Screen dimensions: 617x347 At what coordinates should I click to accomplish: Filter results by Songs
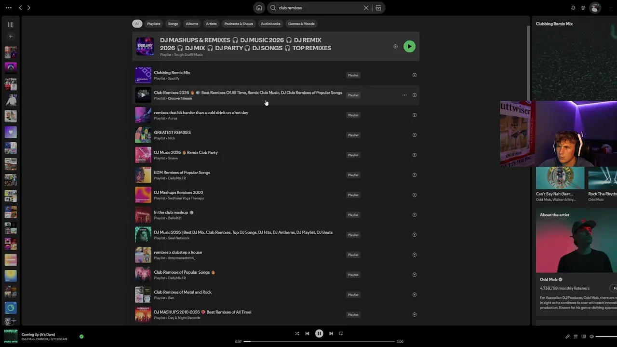point(173,24)
